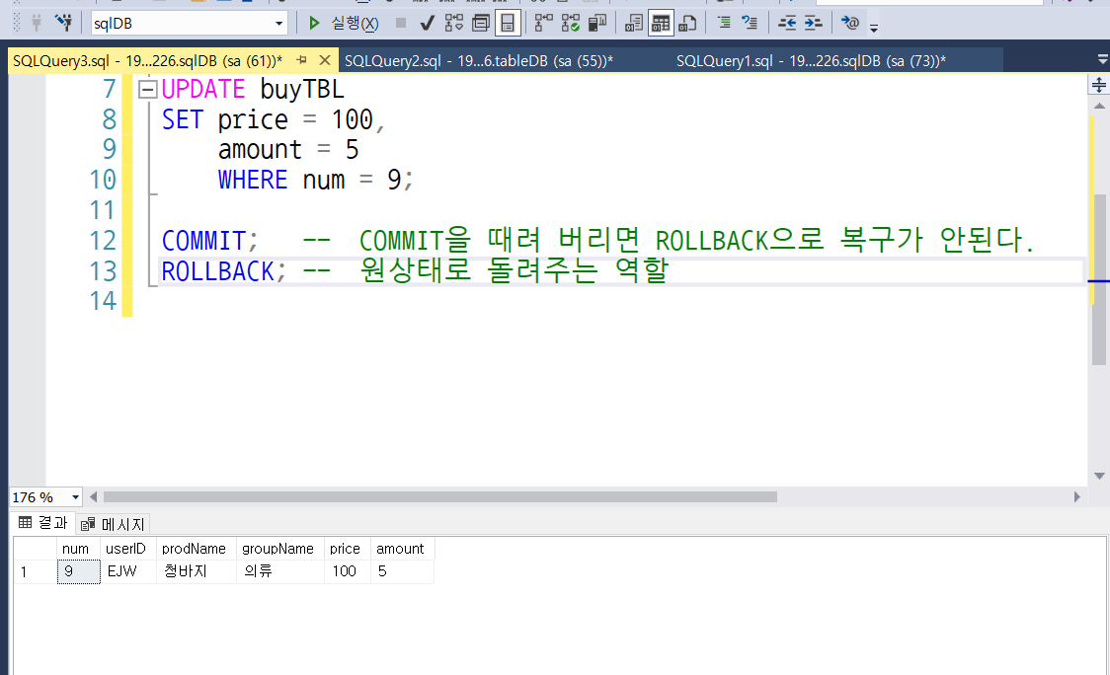This screenshot has height=675, width=1110.
Task: Click the WHERE keyword on line 10
Action: (x=253, y=180)
